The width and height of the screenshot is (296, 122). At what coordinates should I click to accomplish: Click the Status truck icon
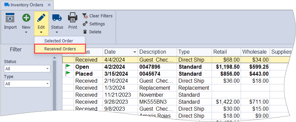coord(57,18)
